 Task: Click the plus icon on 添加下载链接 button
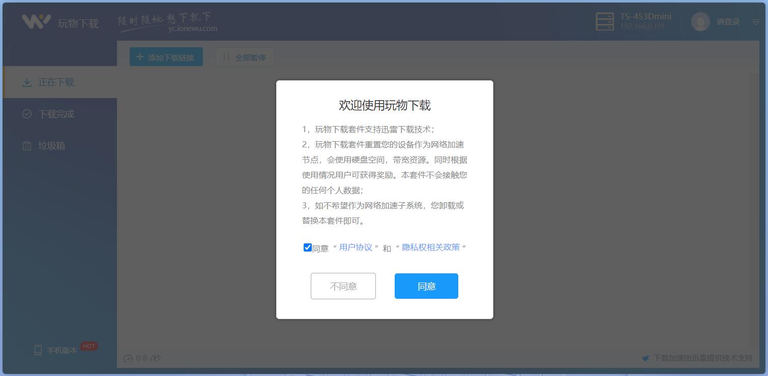[140, 56]
